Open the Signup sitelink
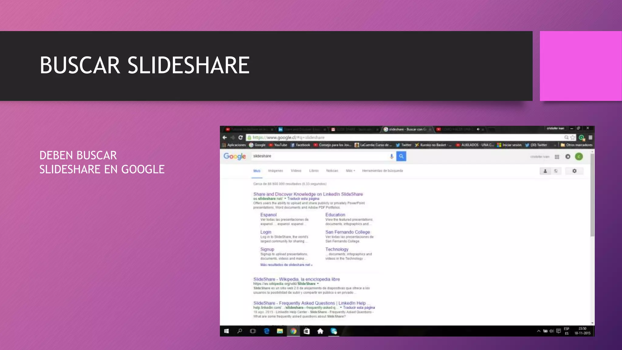The image size is (622, 350). coord(267,249)
